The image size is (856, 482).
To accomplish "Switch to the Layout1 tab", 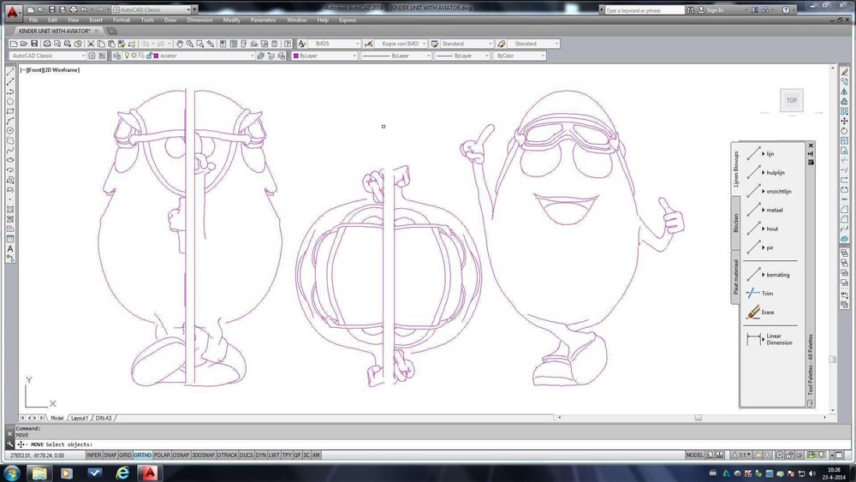I will pyautogui.click(x=80, y=418).
